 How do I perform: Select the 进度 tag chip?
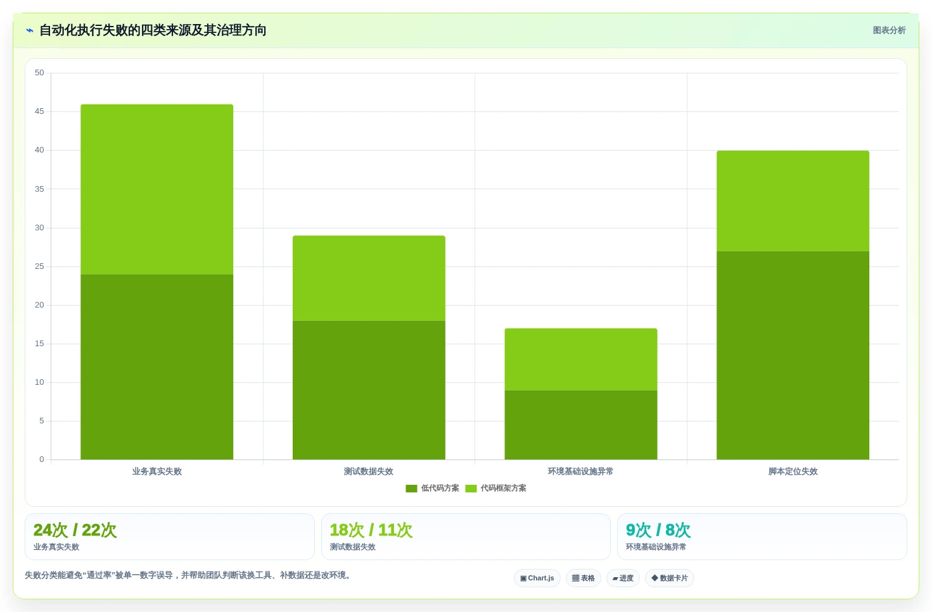(x=623, y=578)
